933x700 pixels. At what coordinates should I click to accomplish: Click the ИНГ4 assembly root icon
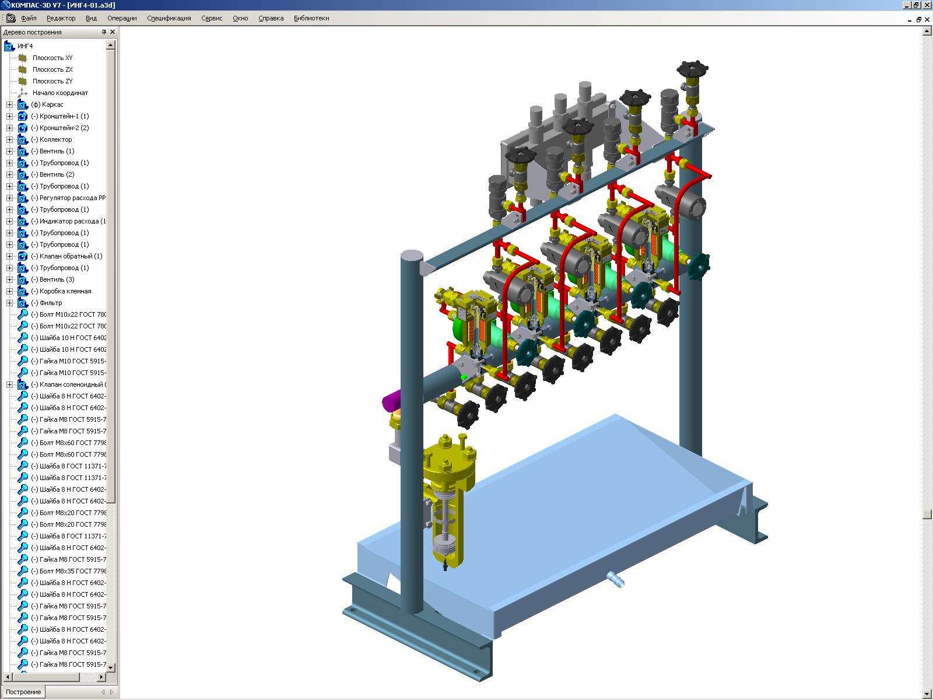pos(9,46)
